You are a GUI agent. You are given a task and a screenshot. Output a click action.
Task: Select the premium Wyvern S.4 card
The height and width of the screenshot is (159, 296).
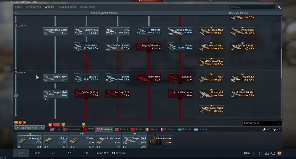click(x=242, y=78)
